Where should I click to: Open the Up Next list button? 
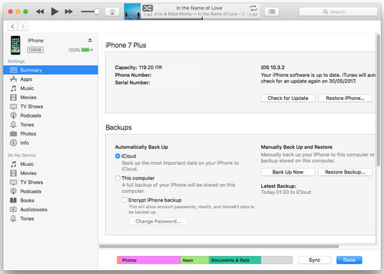(x=271, y=12)
